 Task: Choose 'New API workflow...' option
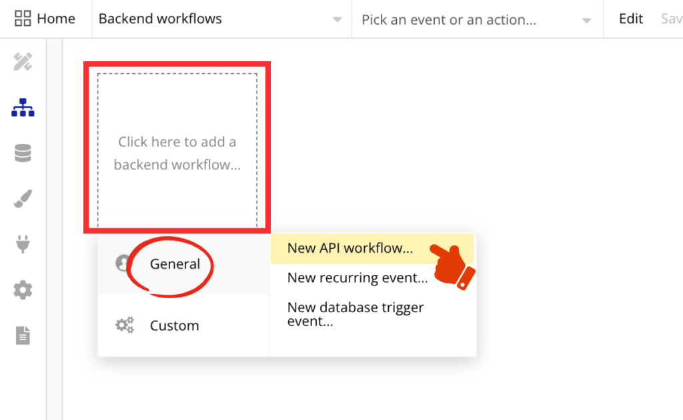pyautogui.click(x=372, y=248)
